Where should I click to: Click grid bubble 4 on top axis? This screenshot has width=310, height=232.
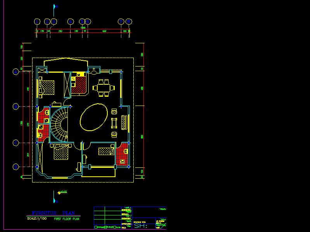(71, 22)
